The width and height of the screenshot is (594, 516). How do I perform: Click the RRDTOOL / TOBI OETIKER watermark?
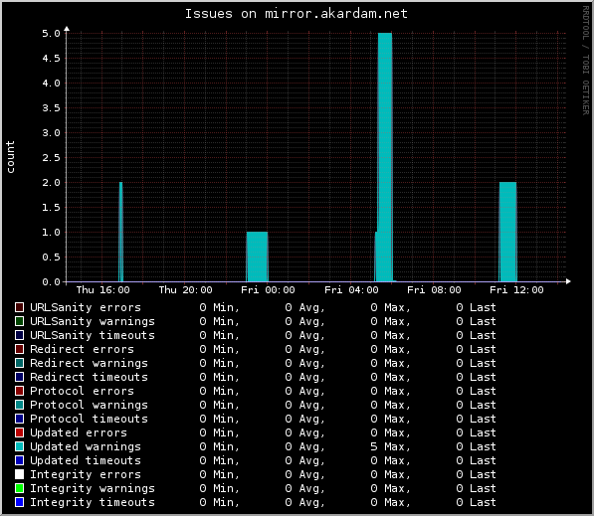pos(586,61)
